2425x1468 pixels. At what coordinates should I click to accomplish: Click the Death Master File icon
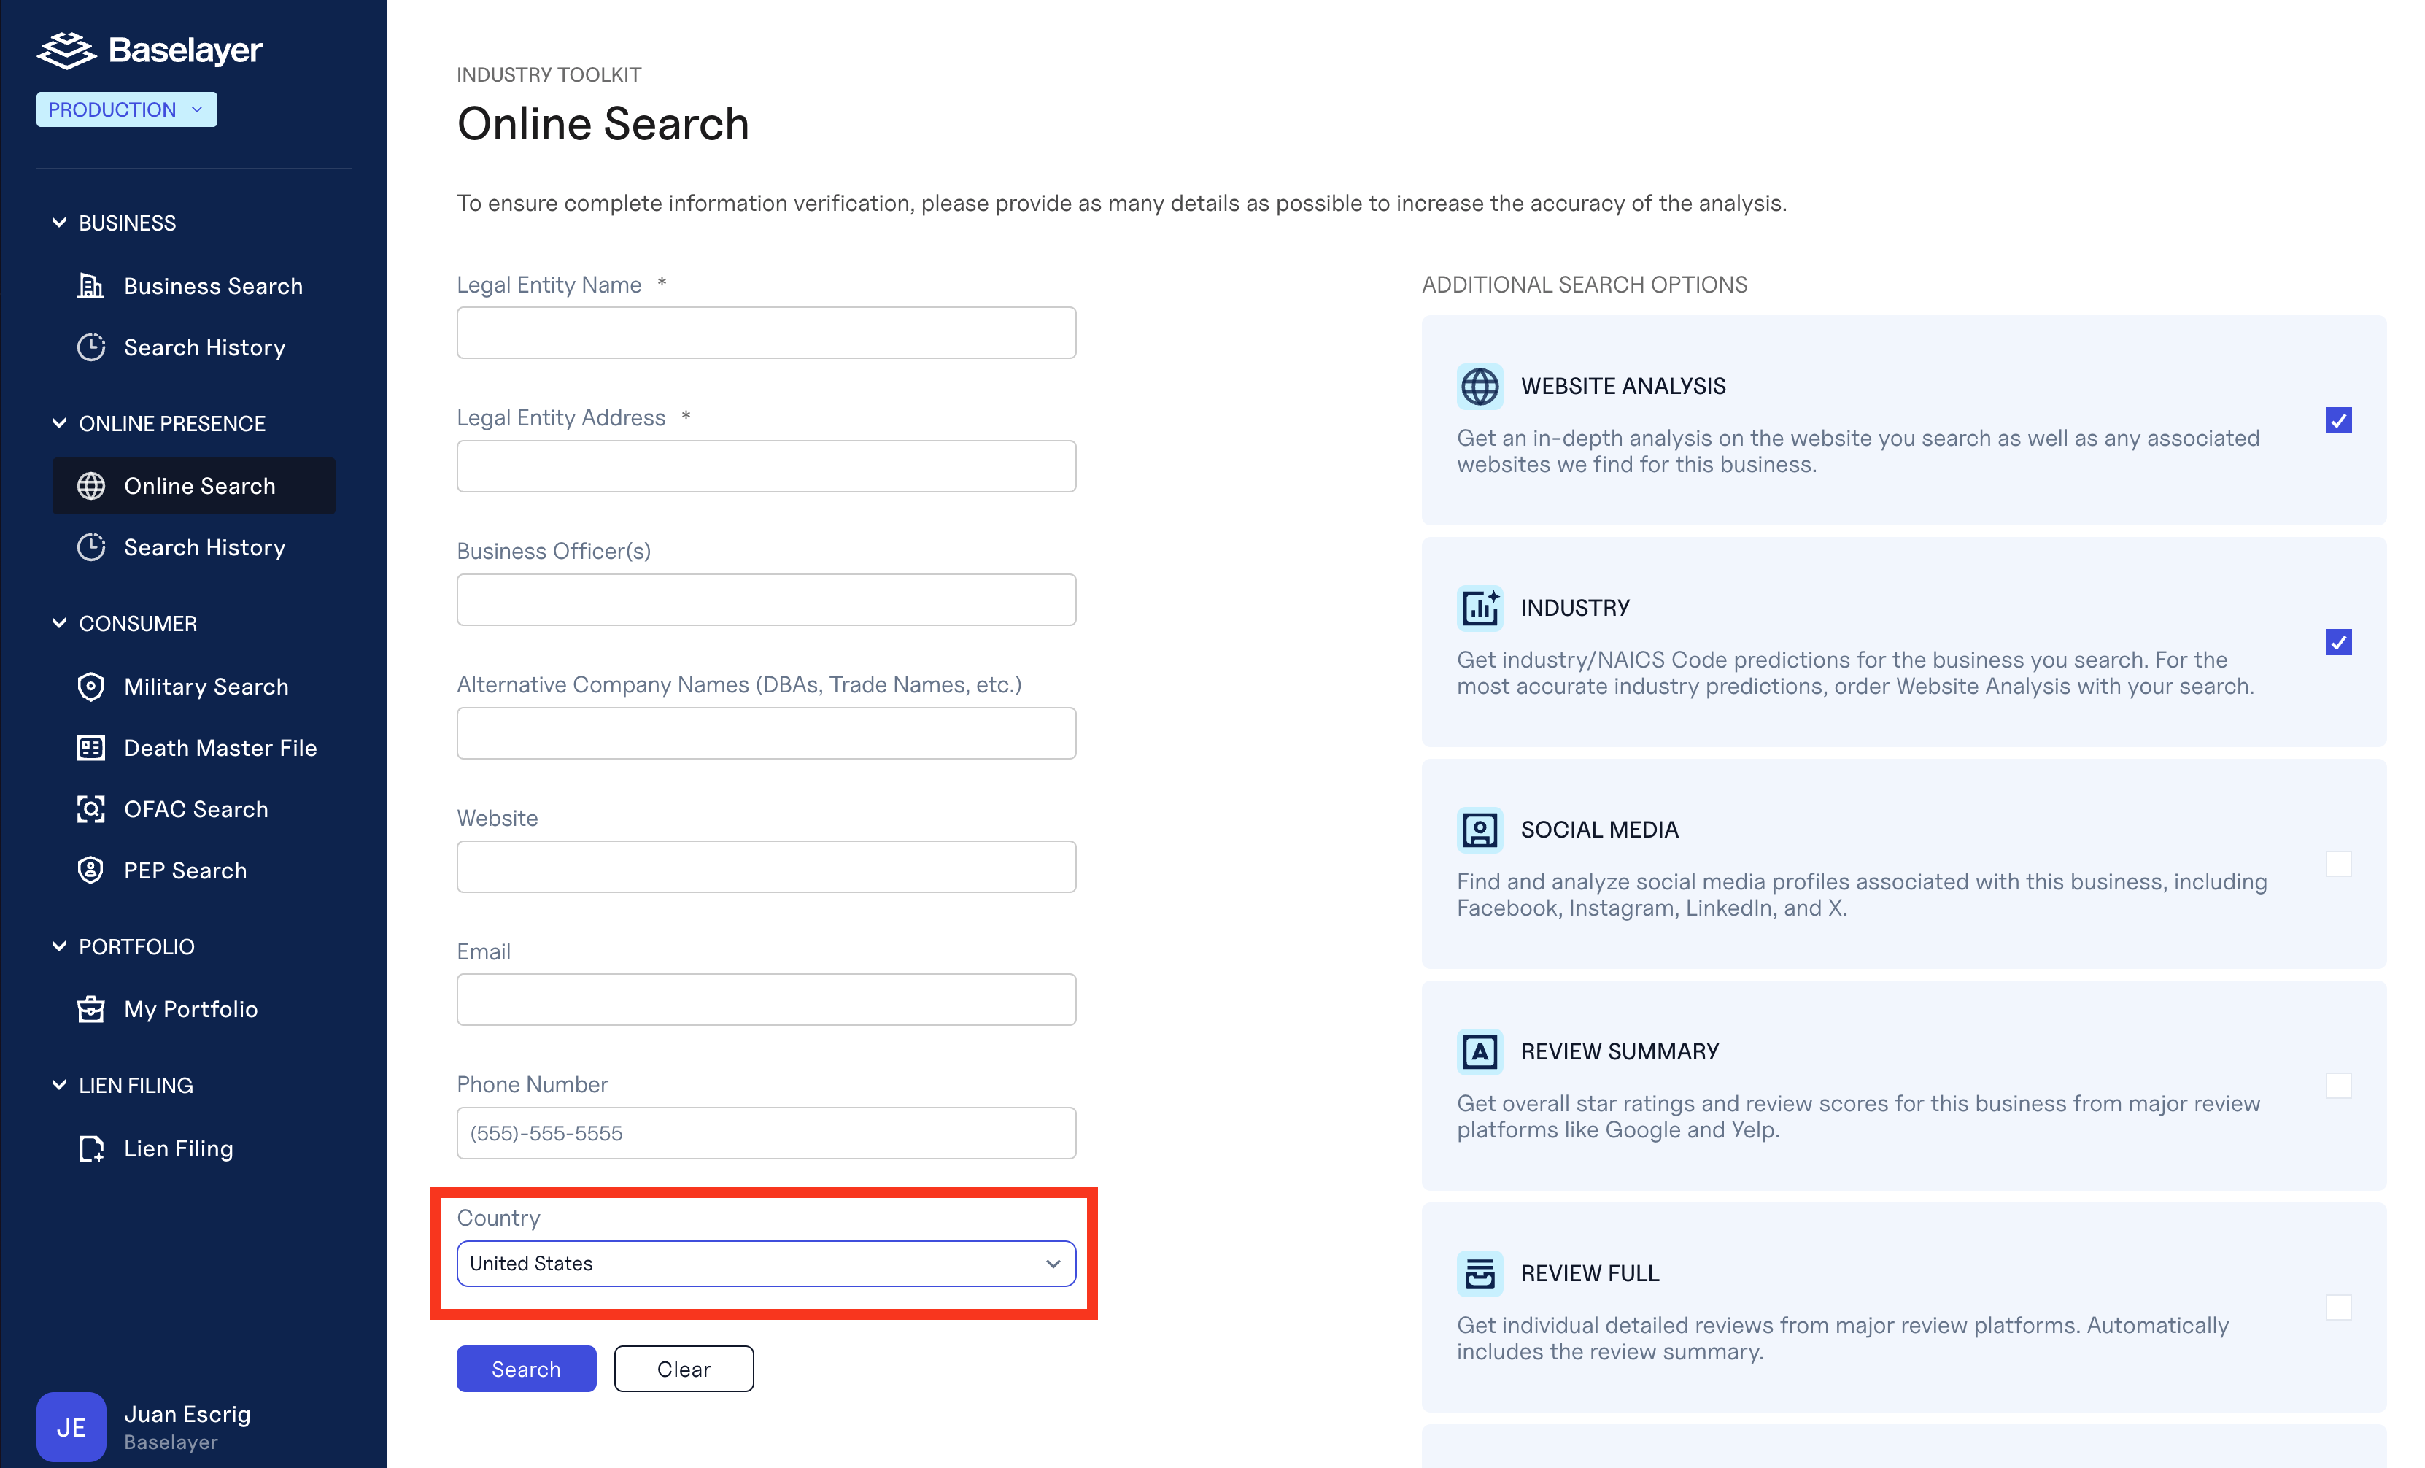(x=90, y=747)
